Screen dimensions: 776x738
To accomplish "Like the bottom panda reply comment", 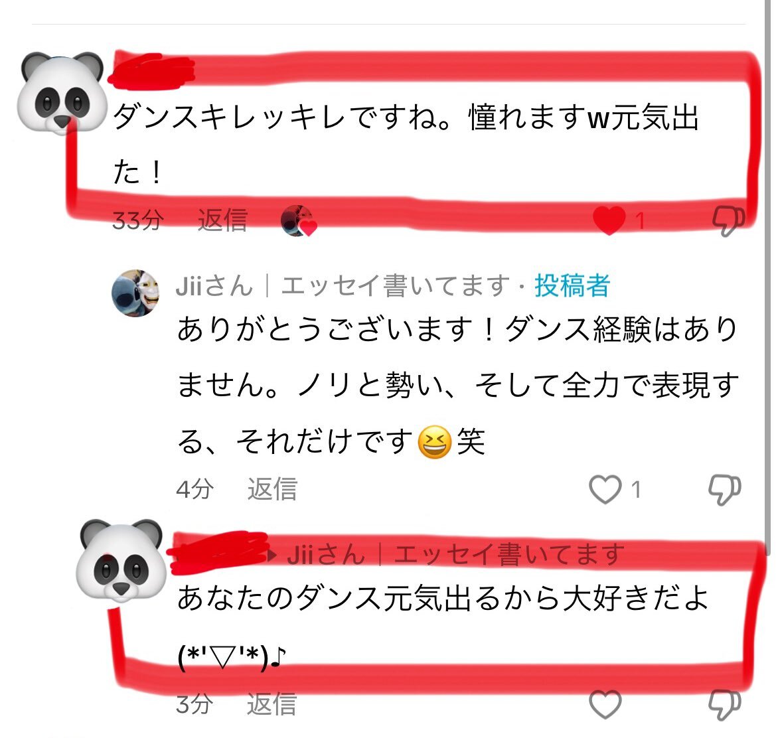I will (605, 704).
